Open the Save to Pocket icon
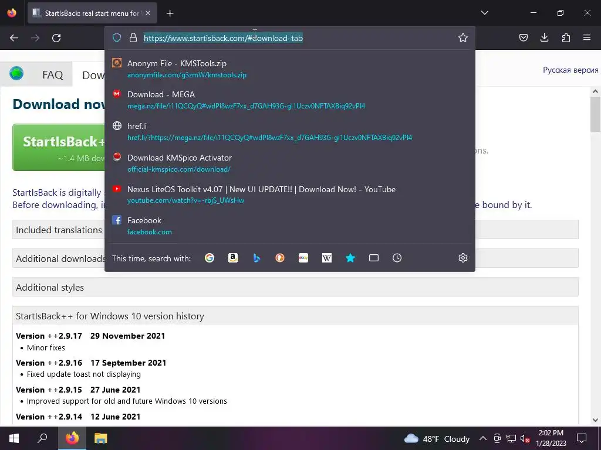Screen dimensions: 601x450 click(523, 37)
